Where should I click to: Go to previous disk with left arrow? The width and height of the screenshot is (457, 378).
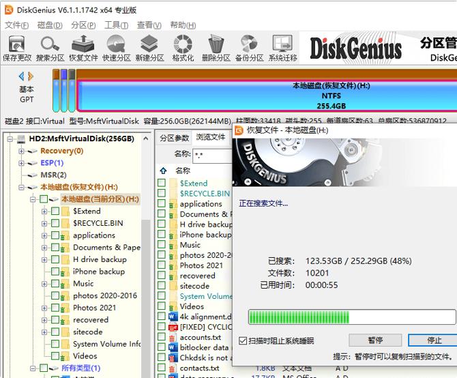click(x=21, y=76)
